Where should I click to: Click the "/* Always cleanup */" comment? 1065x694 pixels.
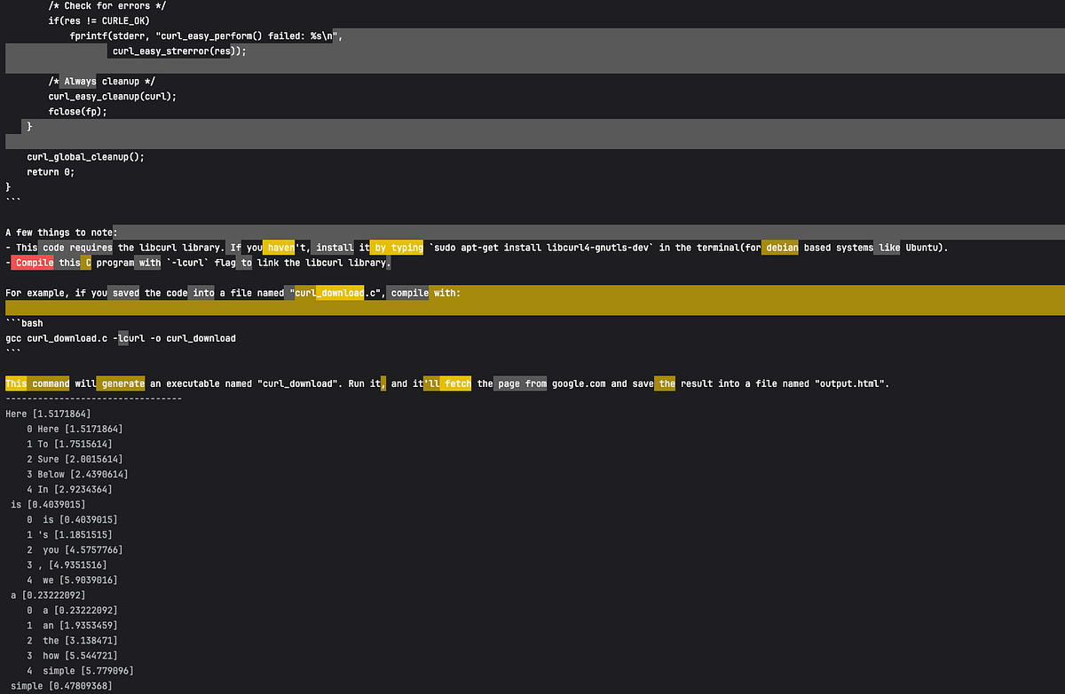coord(102,82)
